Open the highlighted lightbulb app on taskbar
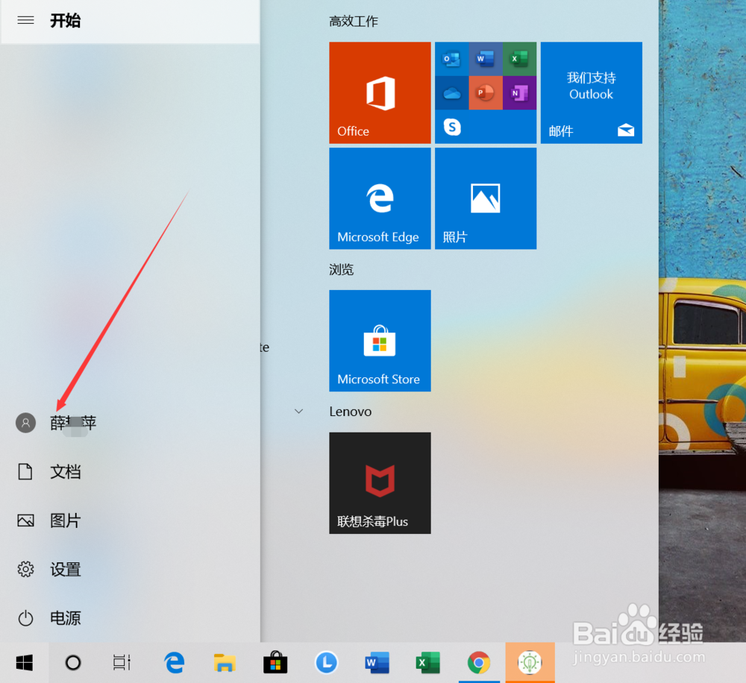 pos(530,663)
